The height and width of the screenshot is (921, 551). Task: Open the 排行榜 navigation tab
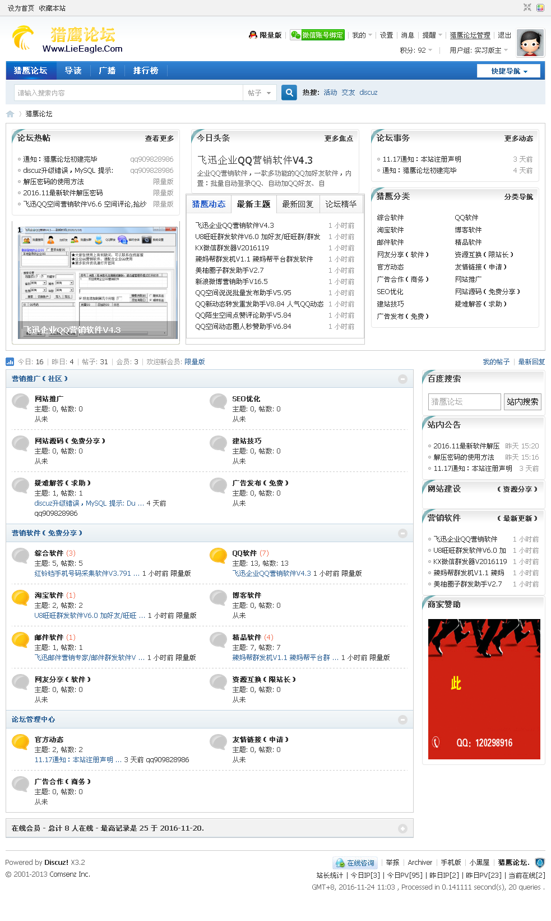click(x=146, y=71)
